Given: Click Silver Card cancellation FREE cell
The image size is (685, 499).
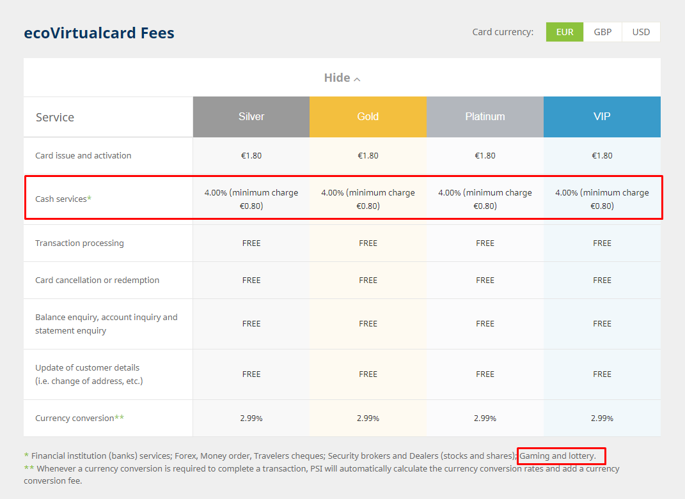Looking at the screenshot, I should coord(251,280).
